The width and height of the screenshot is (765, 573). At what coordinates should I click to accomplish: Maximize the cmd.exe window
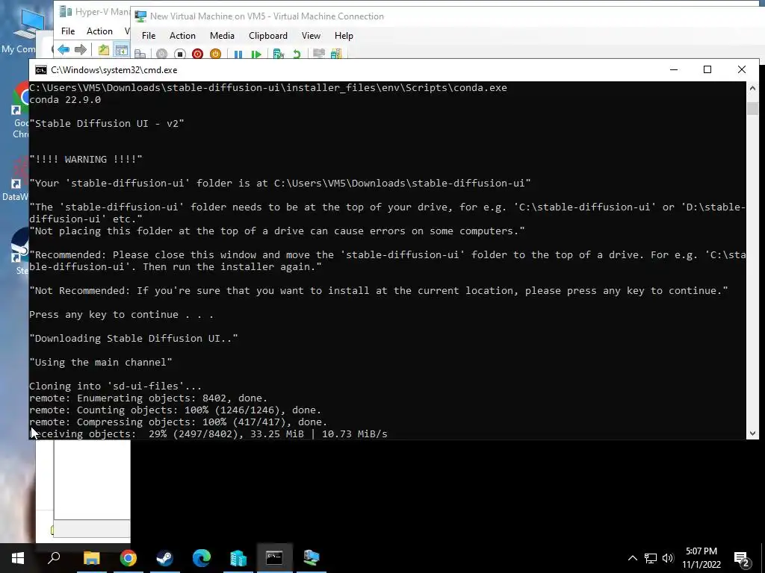[x=707, y=69]
